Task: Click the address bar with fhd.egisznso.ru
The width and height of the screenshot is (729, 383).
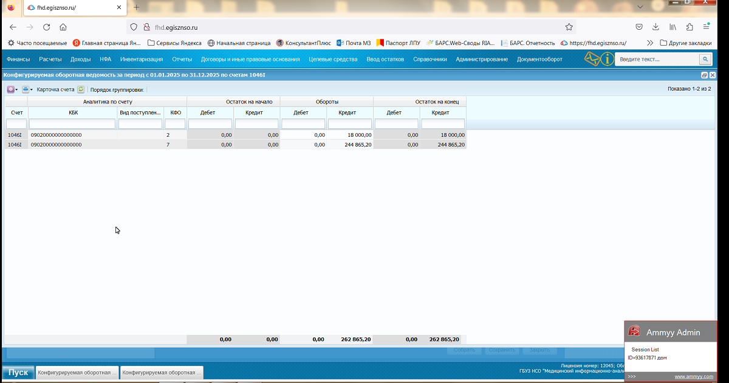Action: (352, 27)
